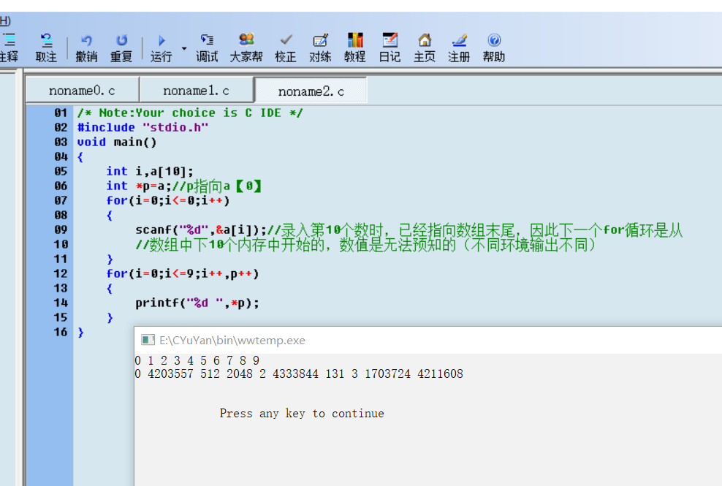
Task: Open the 对练 practice icon
Action: tap(321, 48)
